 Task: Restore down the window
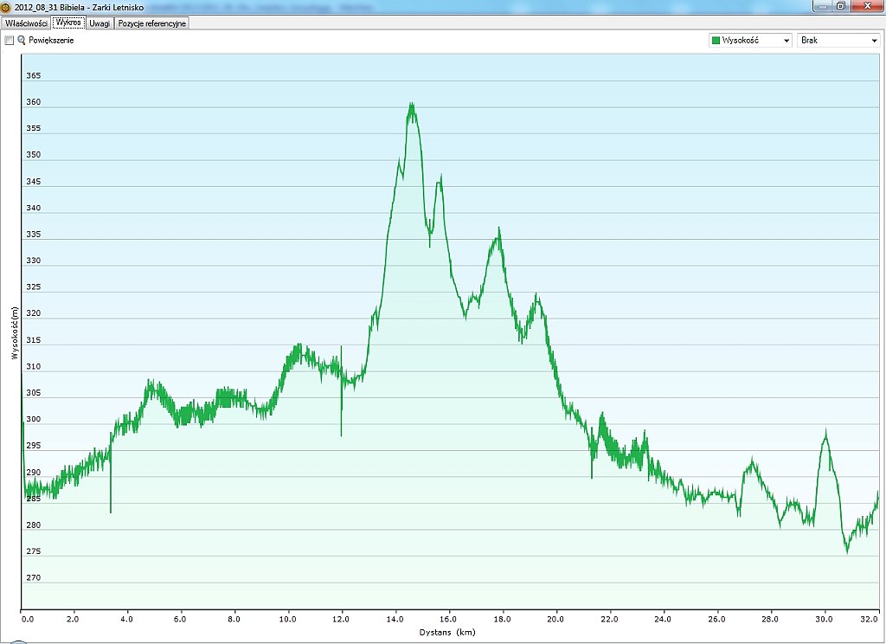[841, 6]
